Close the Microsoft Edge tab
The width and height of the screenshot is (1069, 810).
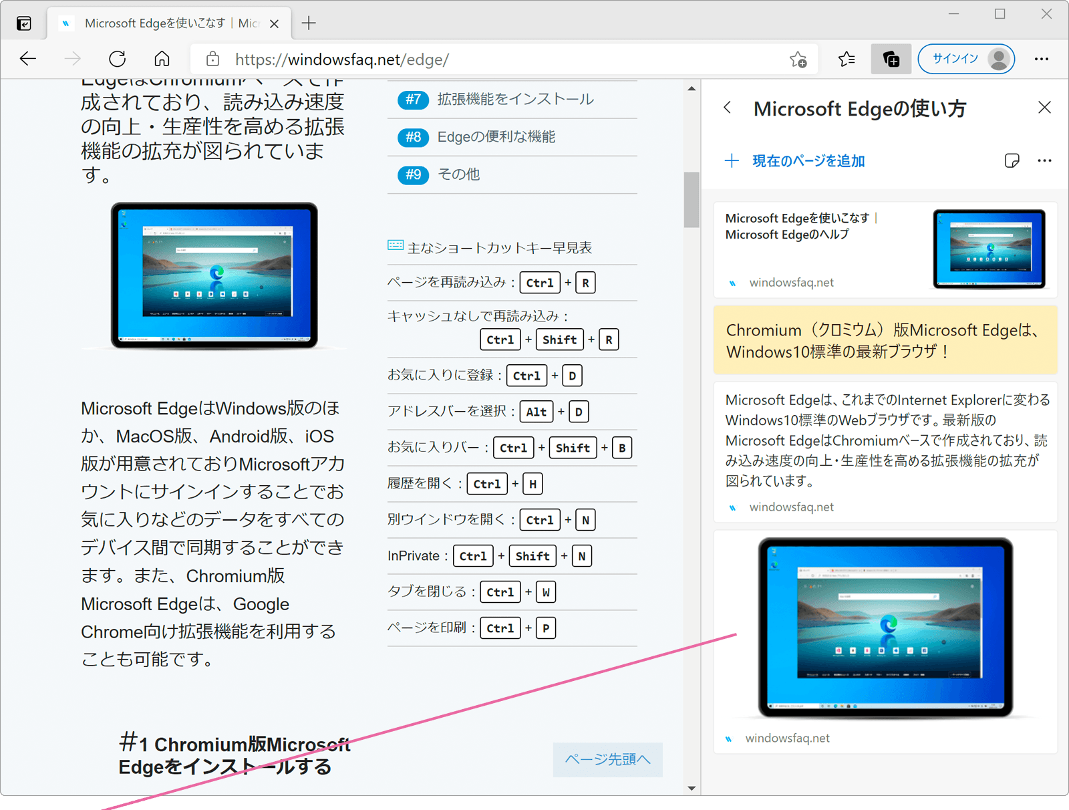click(x=274, y=24)
